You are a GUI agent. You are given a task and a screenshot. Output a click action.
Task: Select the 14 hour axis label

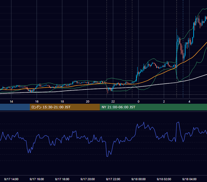click(11, 102)
